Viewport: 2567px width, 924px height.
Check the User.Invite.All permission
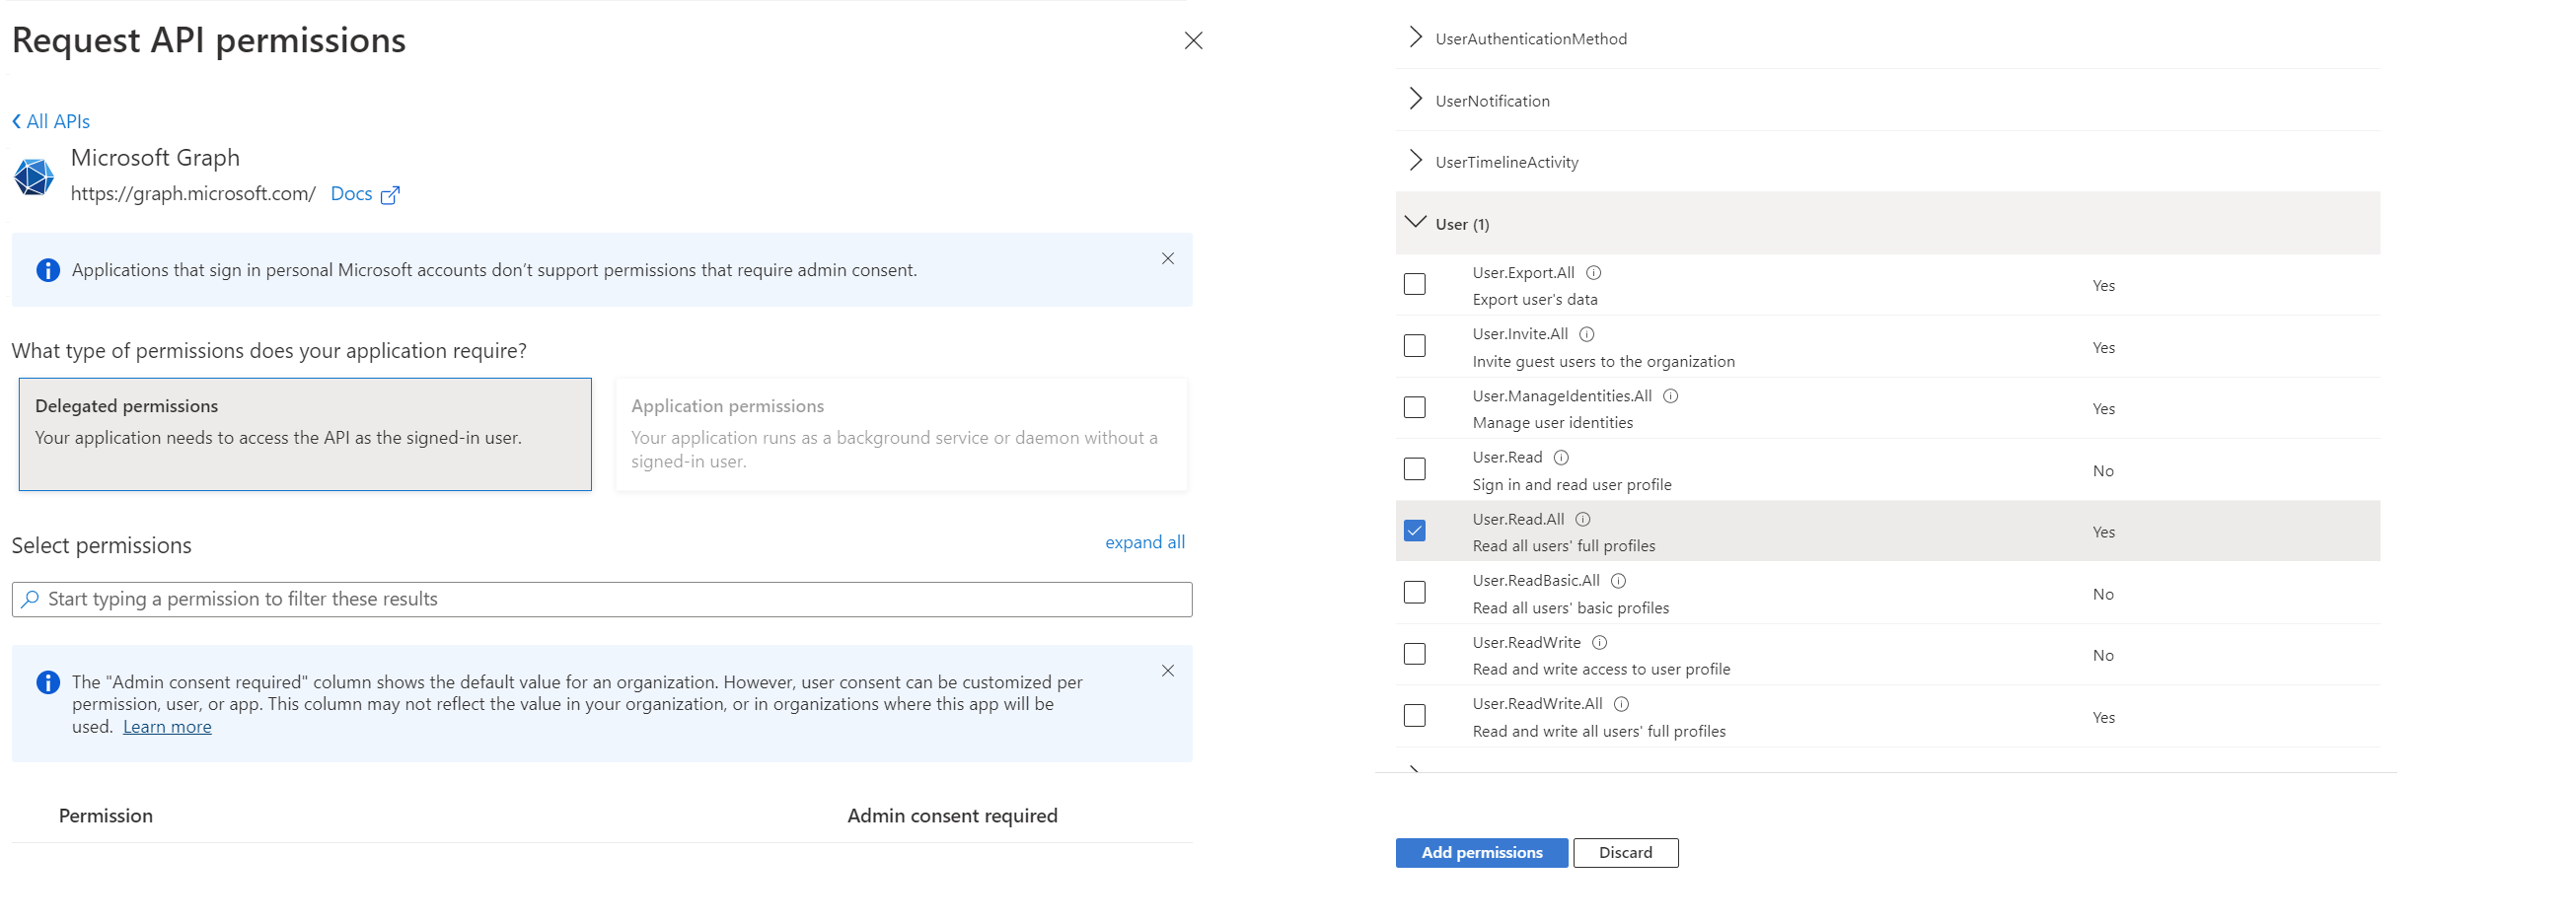click(x=1414, y=346)
